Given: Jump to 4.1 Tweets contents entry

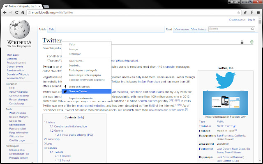Looking at the screenshot, I should (56, 152).
